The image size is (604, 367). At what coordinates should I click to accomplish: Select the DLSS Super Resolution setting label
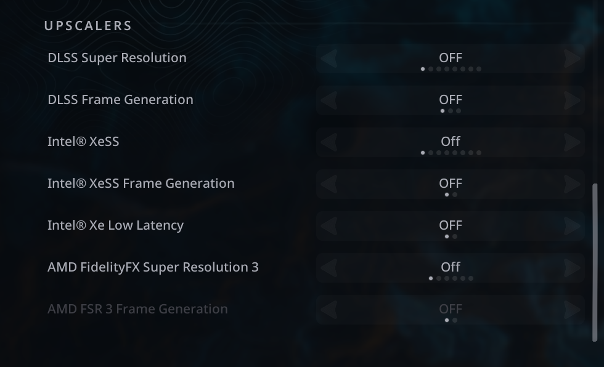pyautogui.click(x=117, y=58)
